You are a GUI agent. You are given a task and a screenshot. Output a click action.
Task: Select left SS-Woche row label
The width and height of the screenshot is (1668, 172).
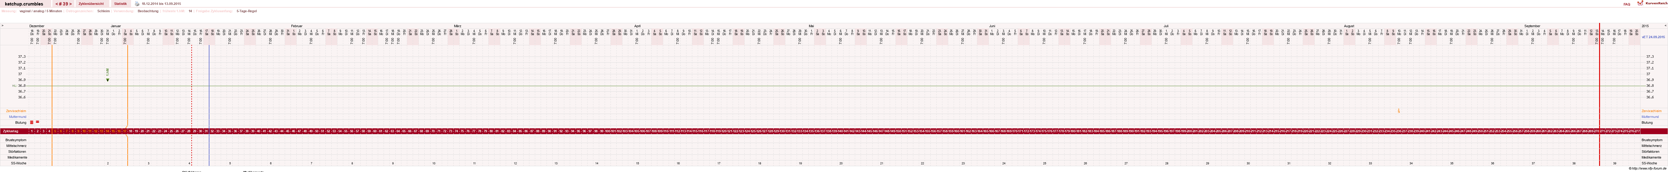click(x=19, y=163)
